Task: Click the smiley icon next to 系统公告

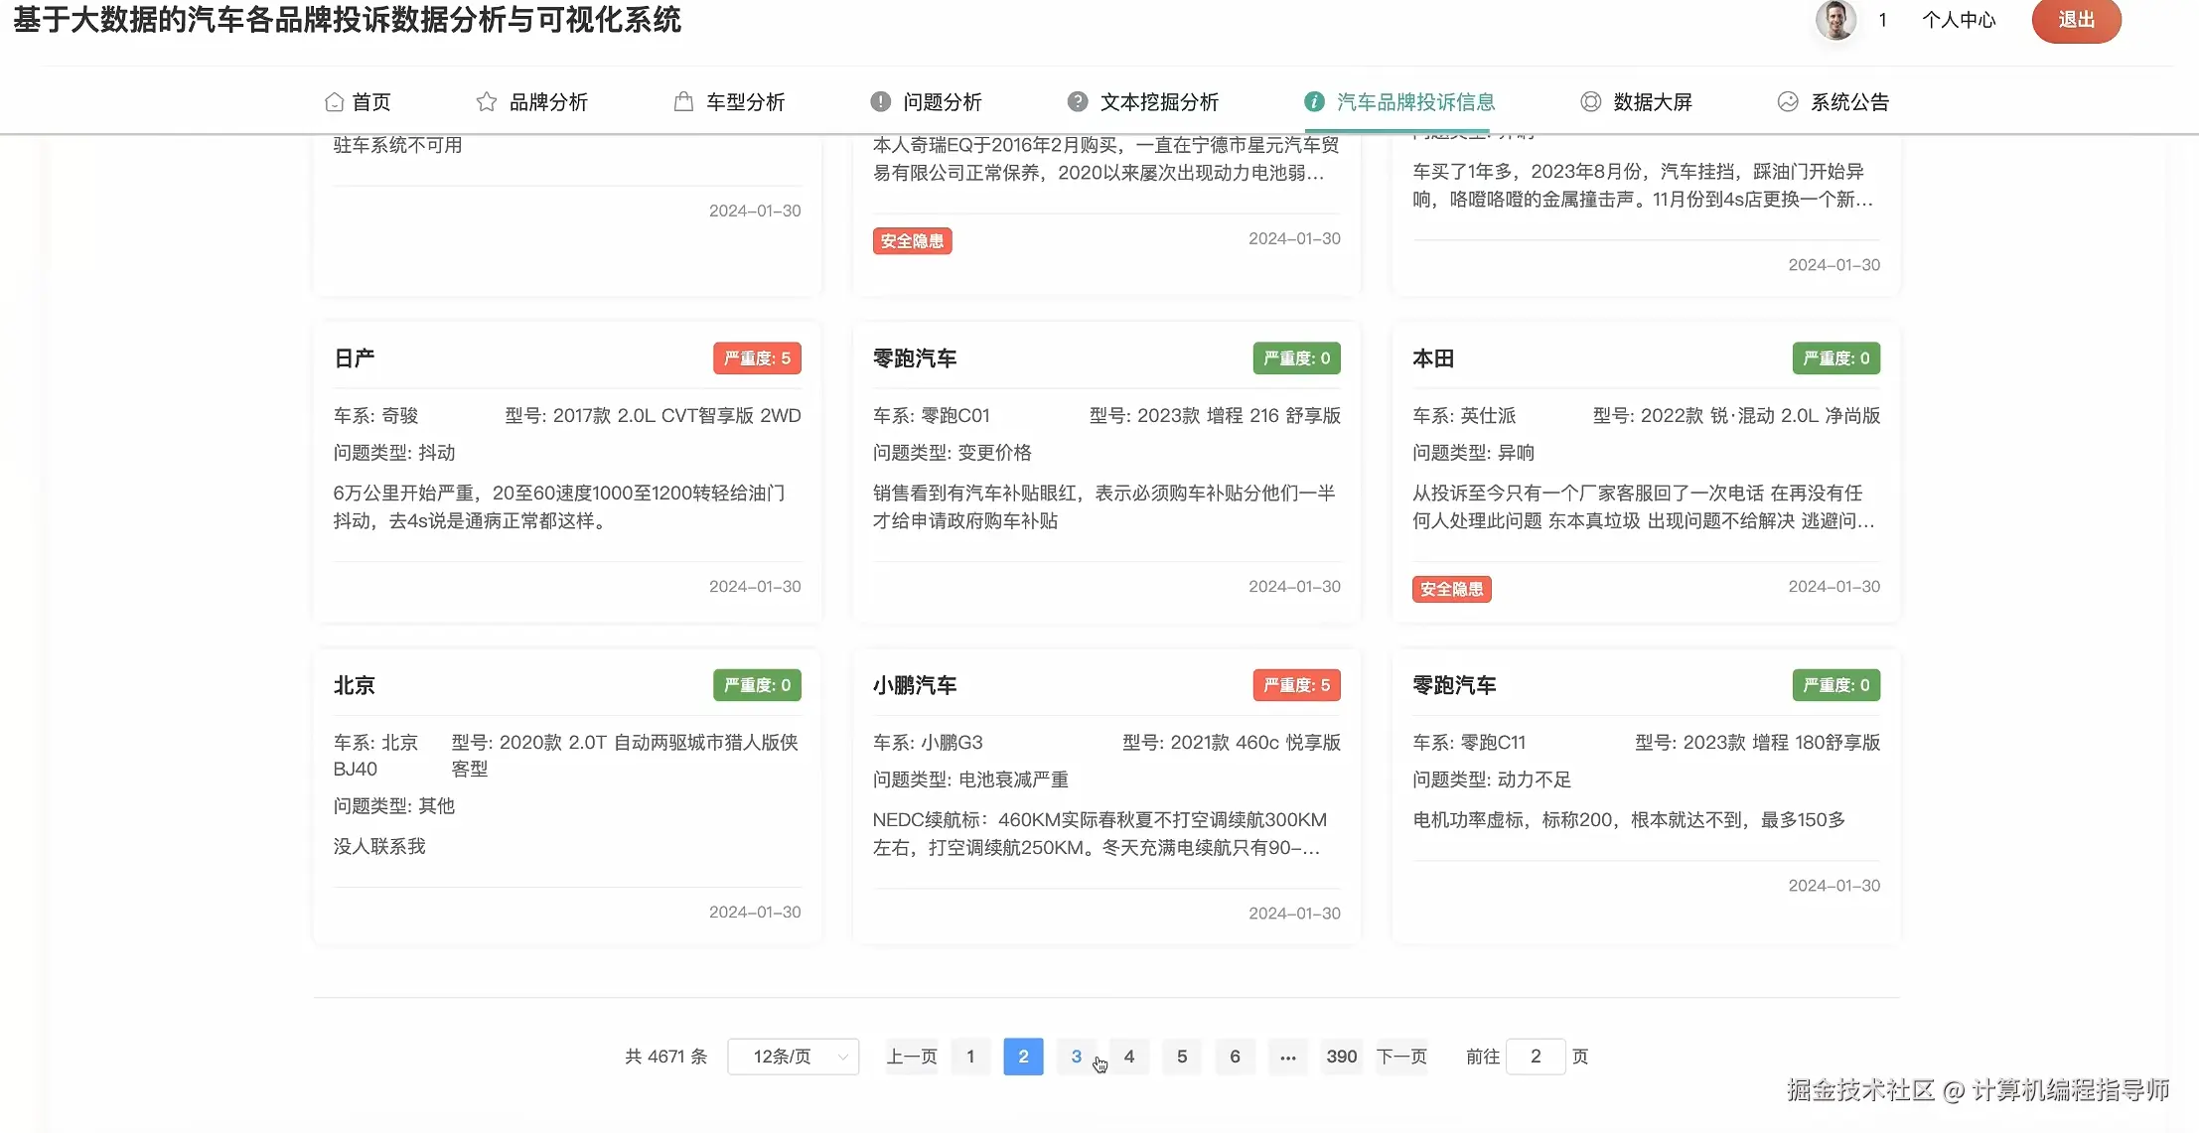Action: [1788, 101]
